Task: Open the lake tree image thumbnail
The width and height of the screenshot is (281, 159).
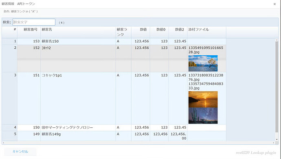Action: pyautogui.click(x=203, y=63)
